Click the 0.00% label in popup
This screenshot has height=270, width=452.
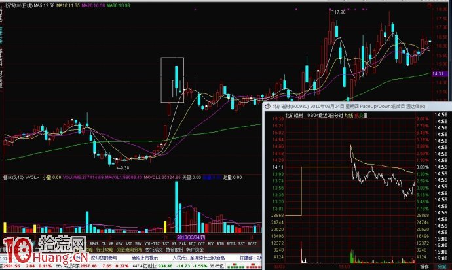click(x=423, y=167)
